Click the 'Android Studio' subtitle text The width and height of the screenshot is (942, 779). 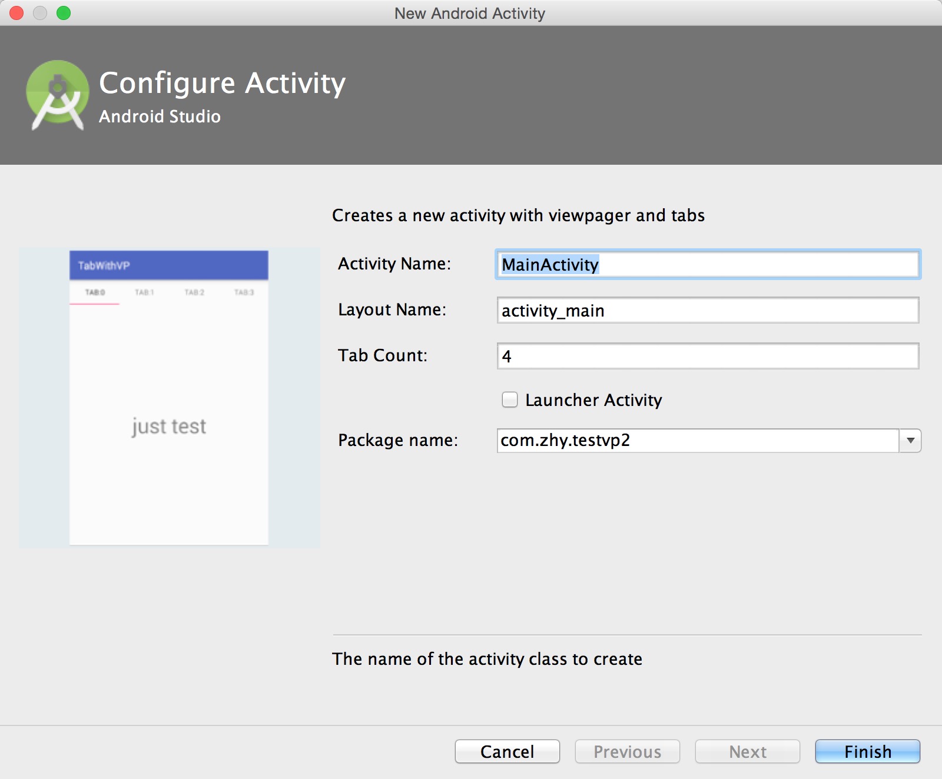(x=160, y=116)
